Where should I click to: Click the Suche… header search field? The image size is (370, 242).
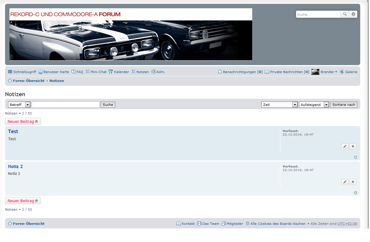tap(318, 14)
